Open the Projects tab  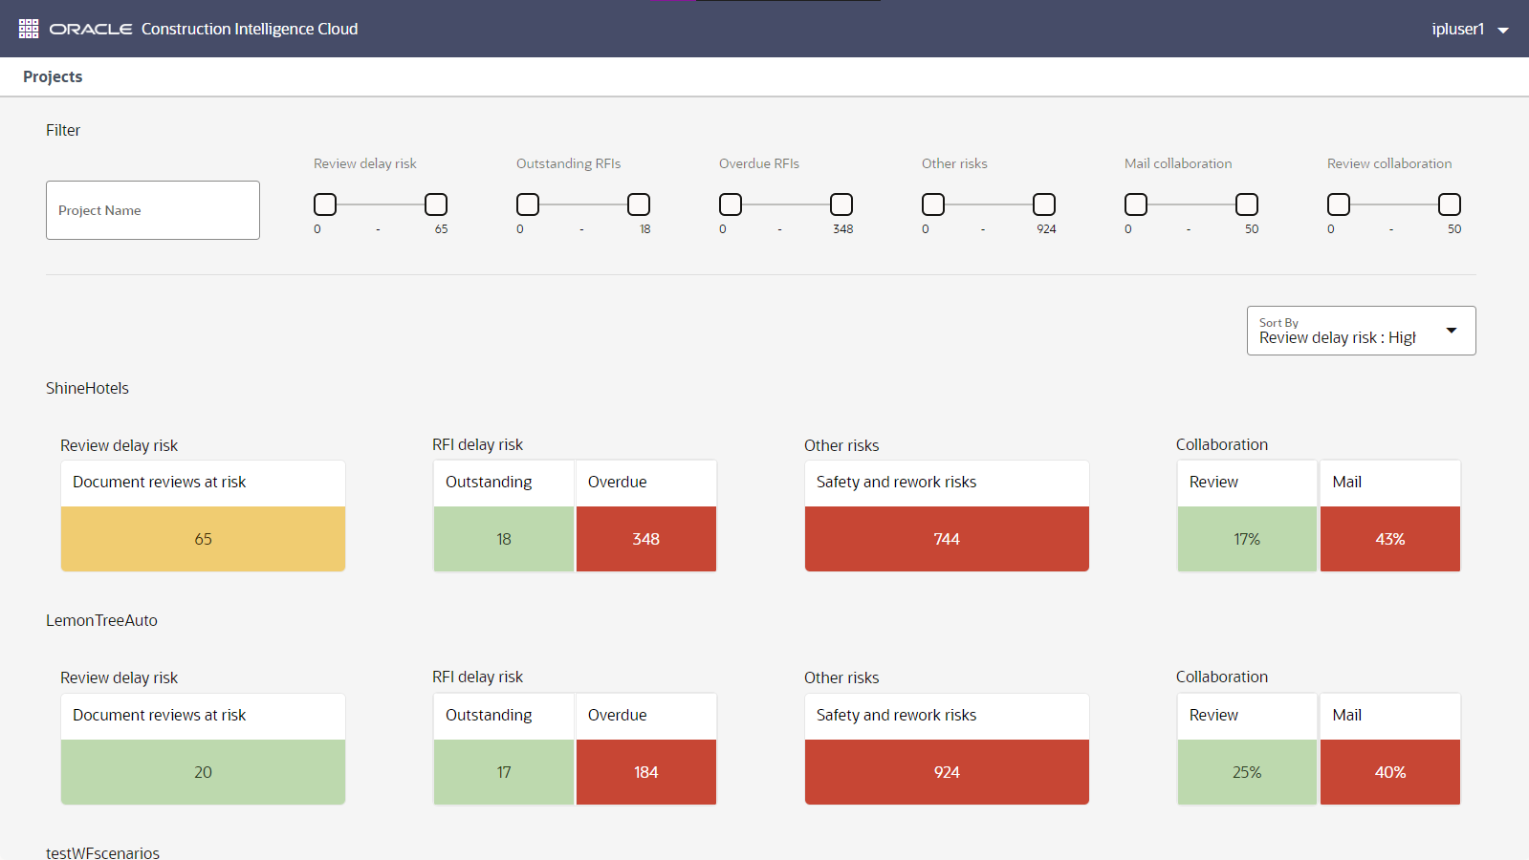coord(53,76)
